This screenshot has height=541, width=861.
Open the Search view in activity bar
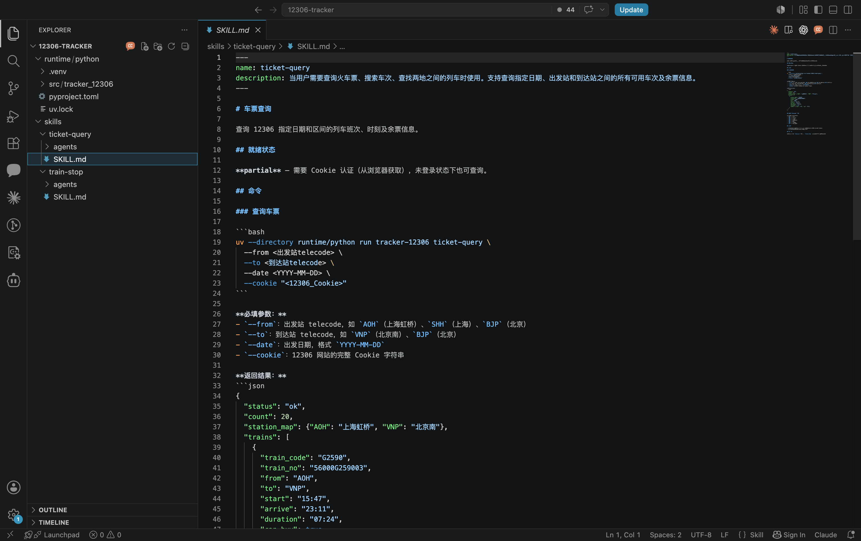[x=14, y=61]
